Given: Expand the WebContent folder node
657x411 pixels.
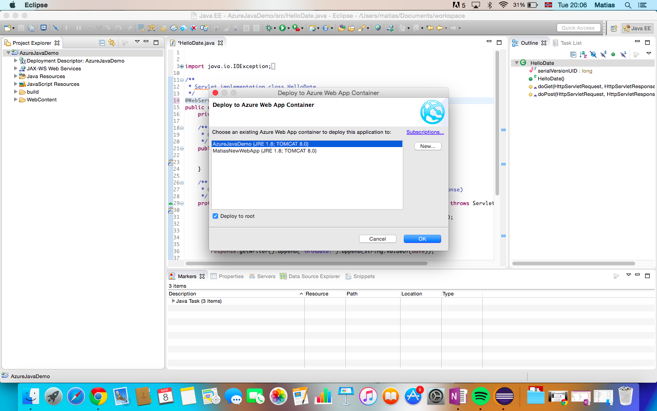Looking at the screenshot, I should [16, 100].
